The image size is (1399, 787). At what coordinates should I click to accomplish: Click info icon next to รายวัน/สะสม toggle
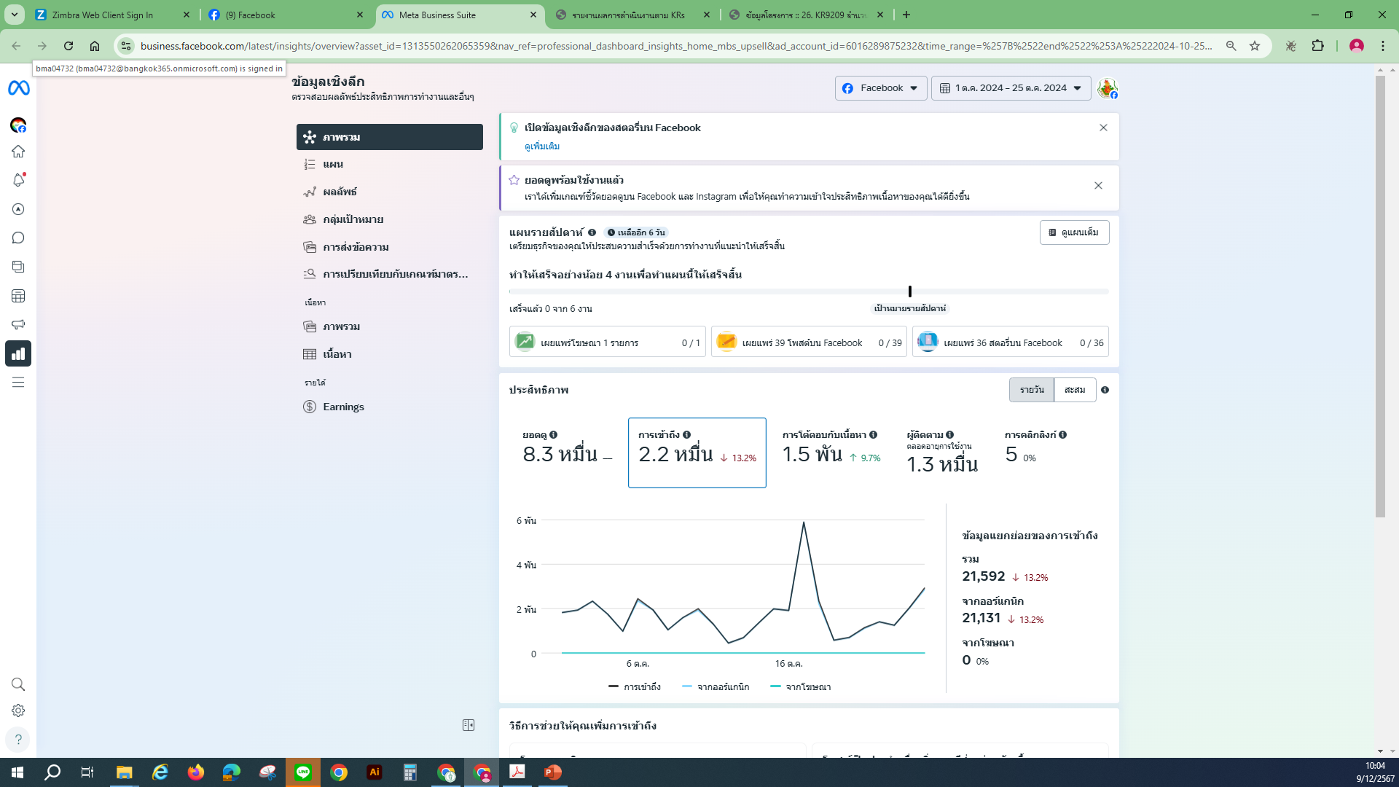click(1105, 390)
